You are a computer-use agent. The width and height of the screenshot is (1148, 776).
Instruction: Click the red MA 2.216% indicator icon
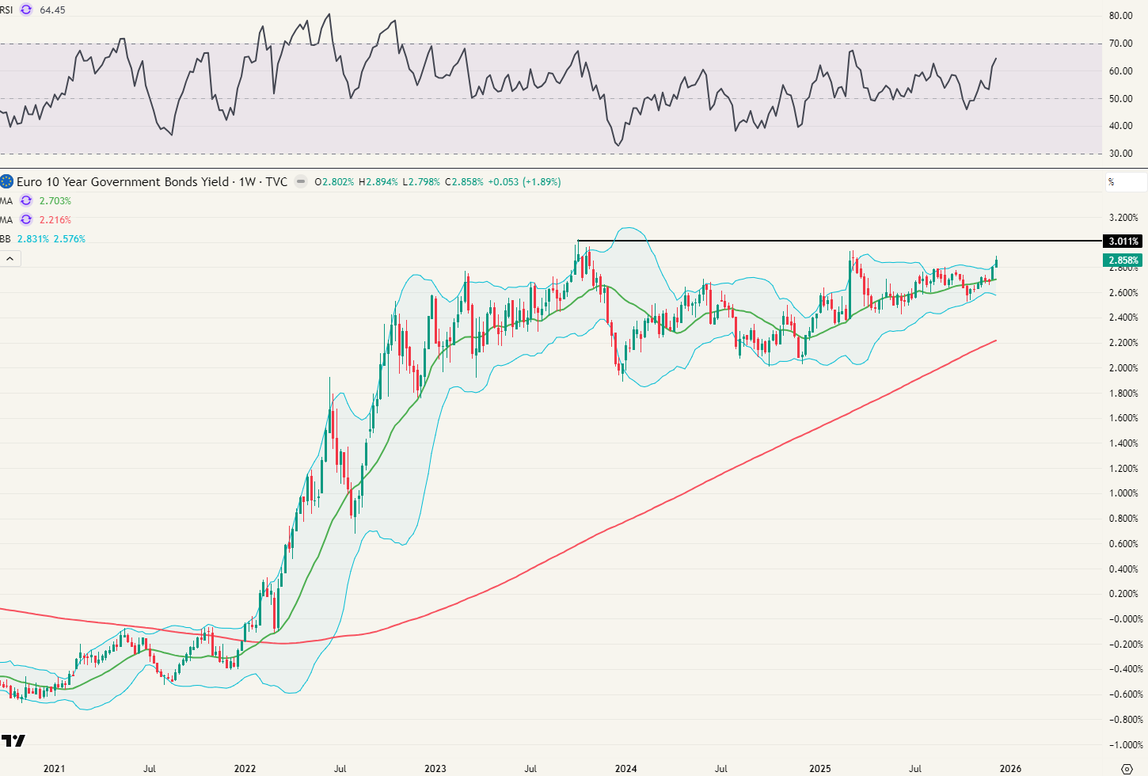(x=26, y=220)
